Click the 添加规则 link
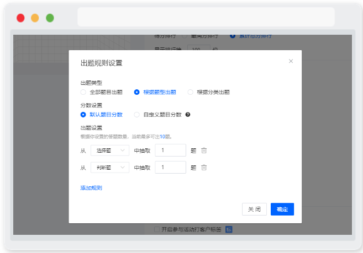Viewport: 363px width, 253px height. (91, 188)
